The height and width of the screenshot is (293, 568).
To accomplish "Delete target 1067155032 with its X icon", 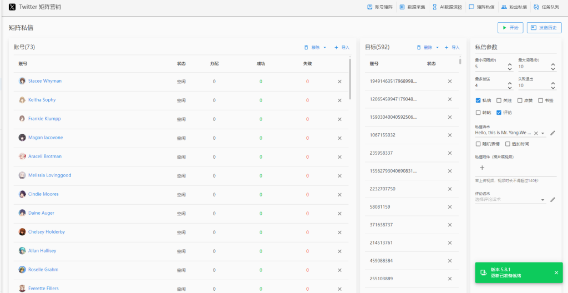I will click(x=450, y=135).
